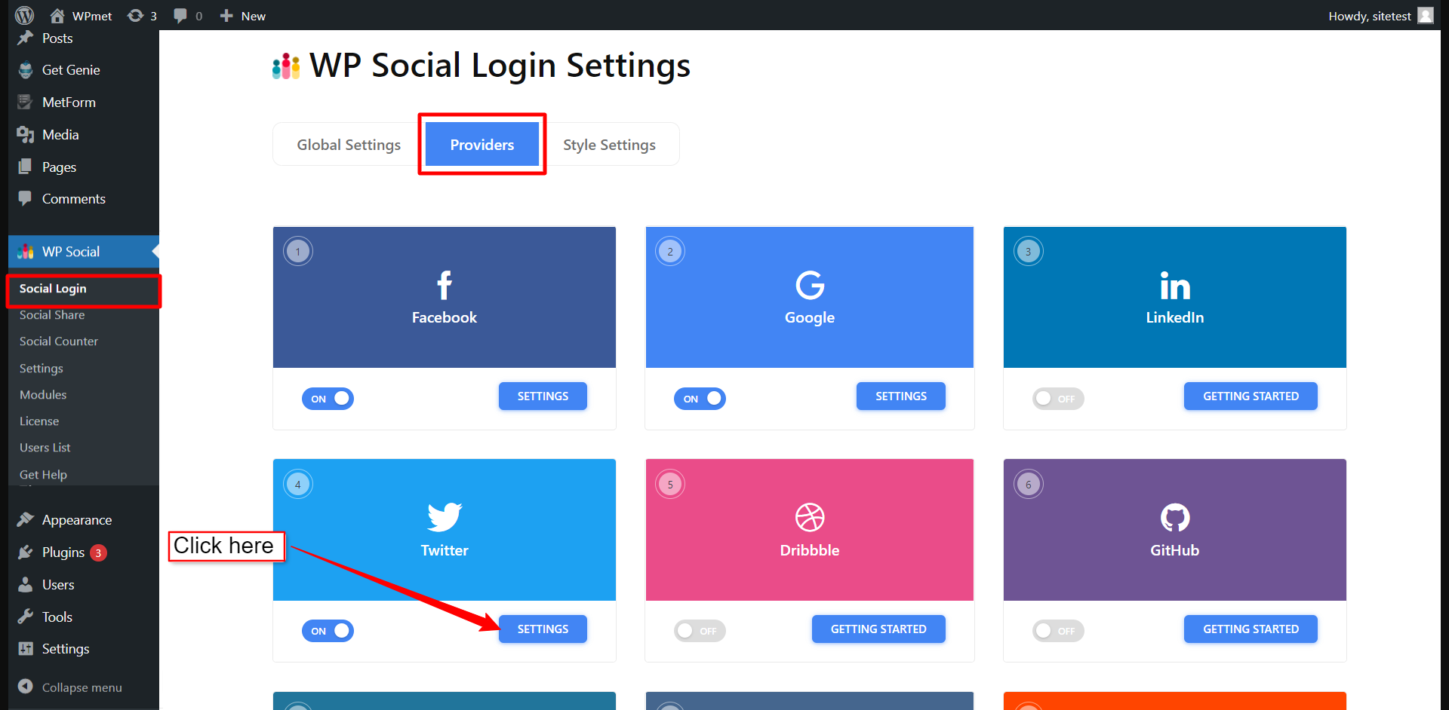Switch to the Global Settings tab
The image size is (1449, 710).
coord(349,145)
